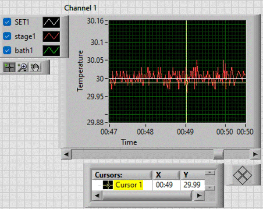Click the Time X-axis label
This screenshot has width=263, height=209.
pos(129,142)
